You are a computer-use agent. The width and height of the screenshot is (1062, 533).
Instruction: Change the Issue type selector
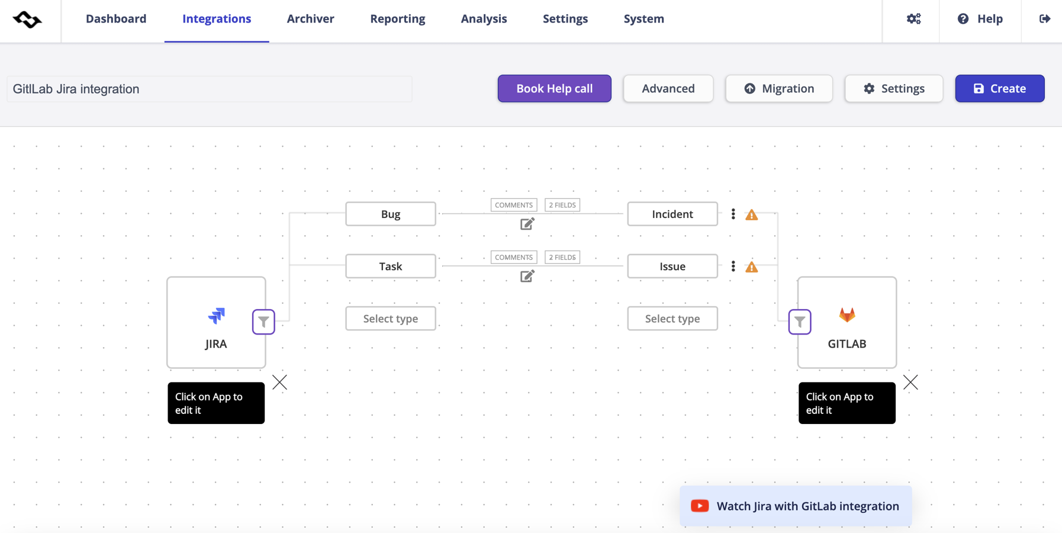click(x=672, y=266)
